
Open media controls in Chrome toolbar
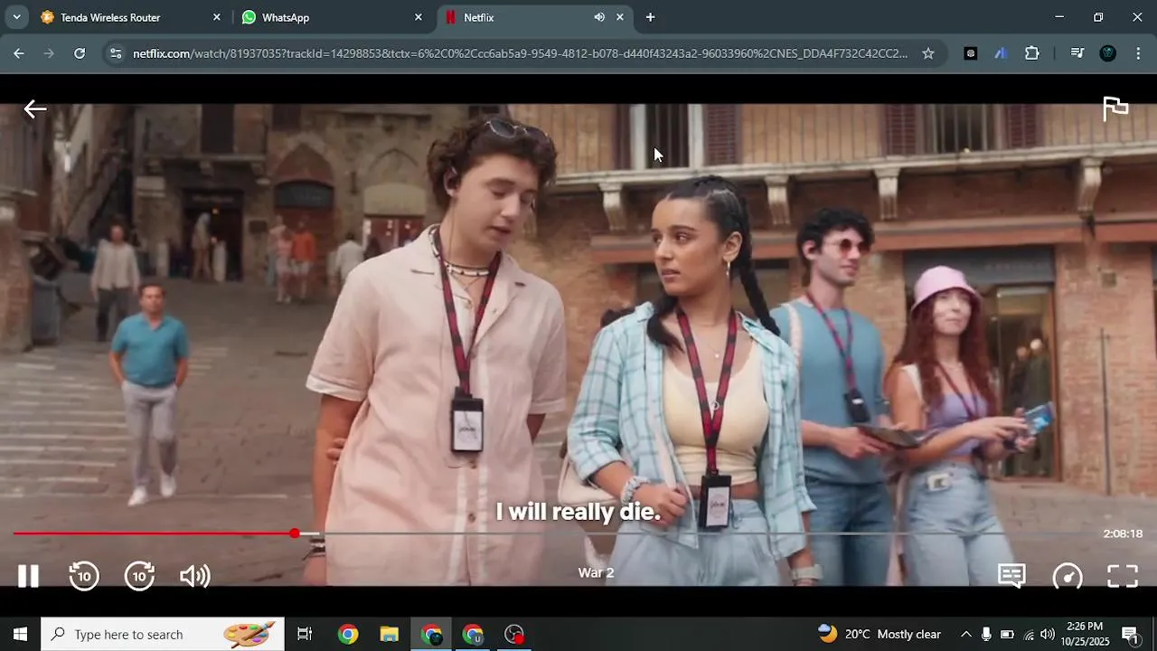click(x=1077, y=53)
